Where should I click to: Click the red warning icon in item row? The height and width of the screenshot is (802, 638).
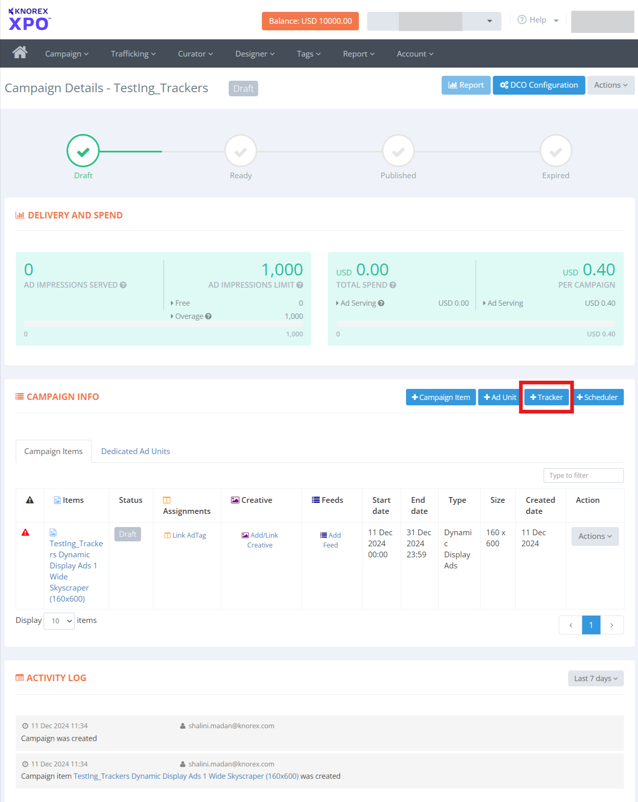coord(25,532)
